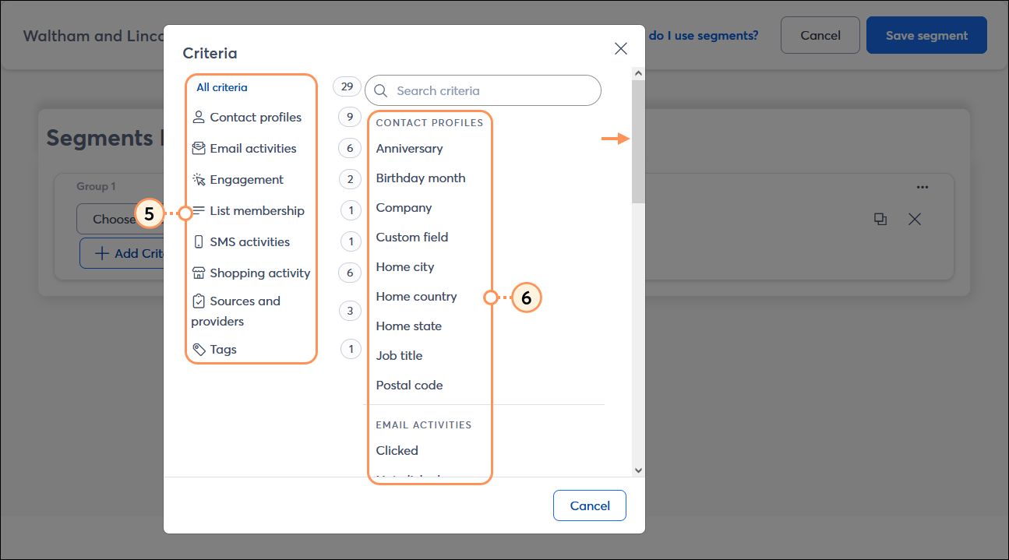Click the EMAIL ACTIVITIES section header

[424, 424]
